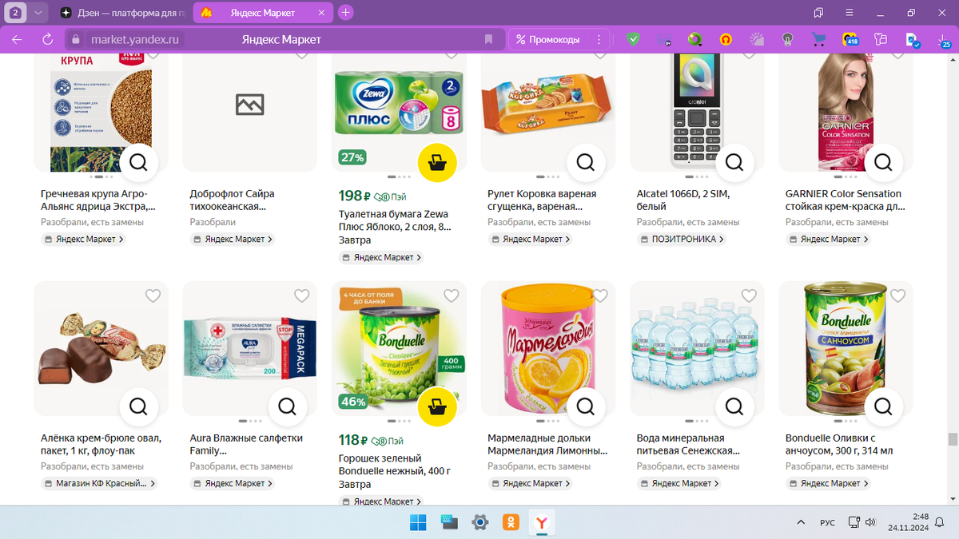Open Alcatel 1066D, 2 SIM product link
Screen dimensions: 959x539
[683, 200]
